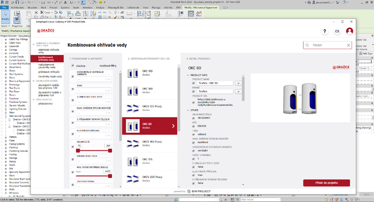374x202 pixels.
Task: Click the Dražice logo in the header
Action: click(x=45, y=31)
